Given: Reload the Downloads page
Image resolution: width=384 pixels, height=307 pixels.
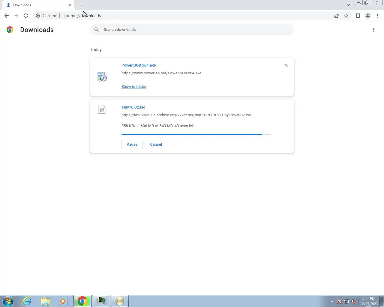Looking at the screenshot, I should [x=26, y=16].
